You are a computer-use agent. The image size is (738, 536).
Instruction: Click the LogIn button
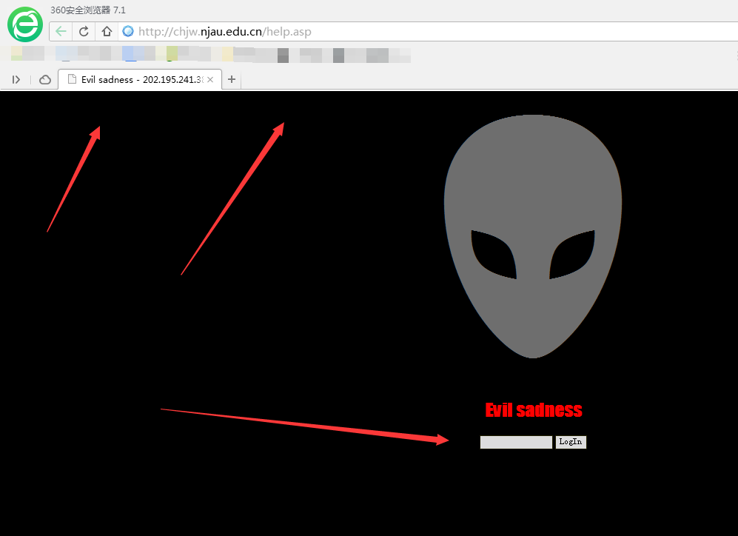coord(571,442)
